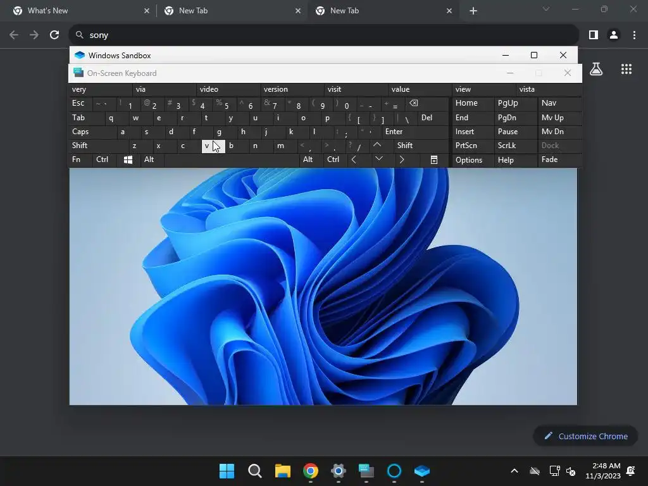Click the Insert key on keyboard
648x486 pixels.
coord(473,132)
